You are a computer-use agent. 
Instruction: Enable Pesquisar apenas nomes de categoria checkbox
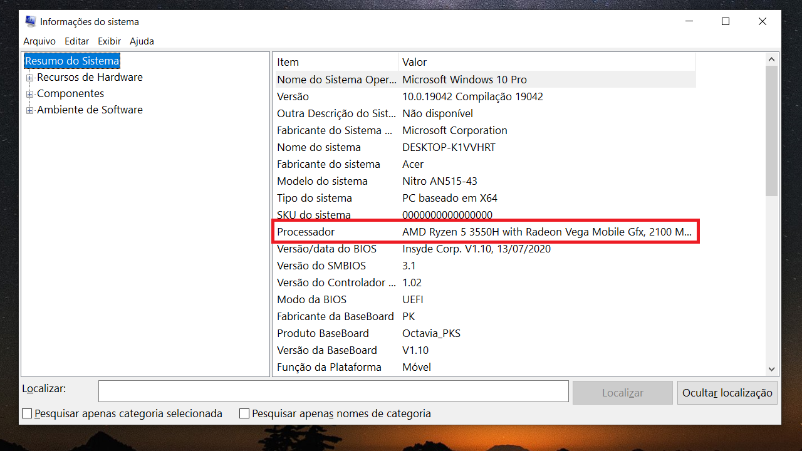244,414
